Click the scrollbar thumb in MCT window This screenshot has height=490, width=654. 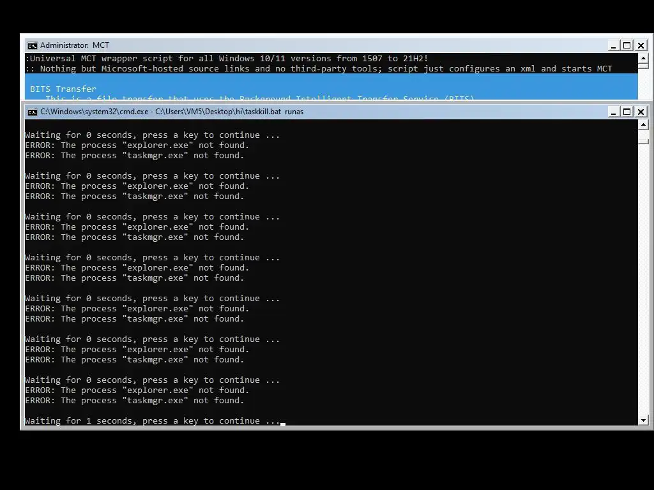(x=643, y=66)
